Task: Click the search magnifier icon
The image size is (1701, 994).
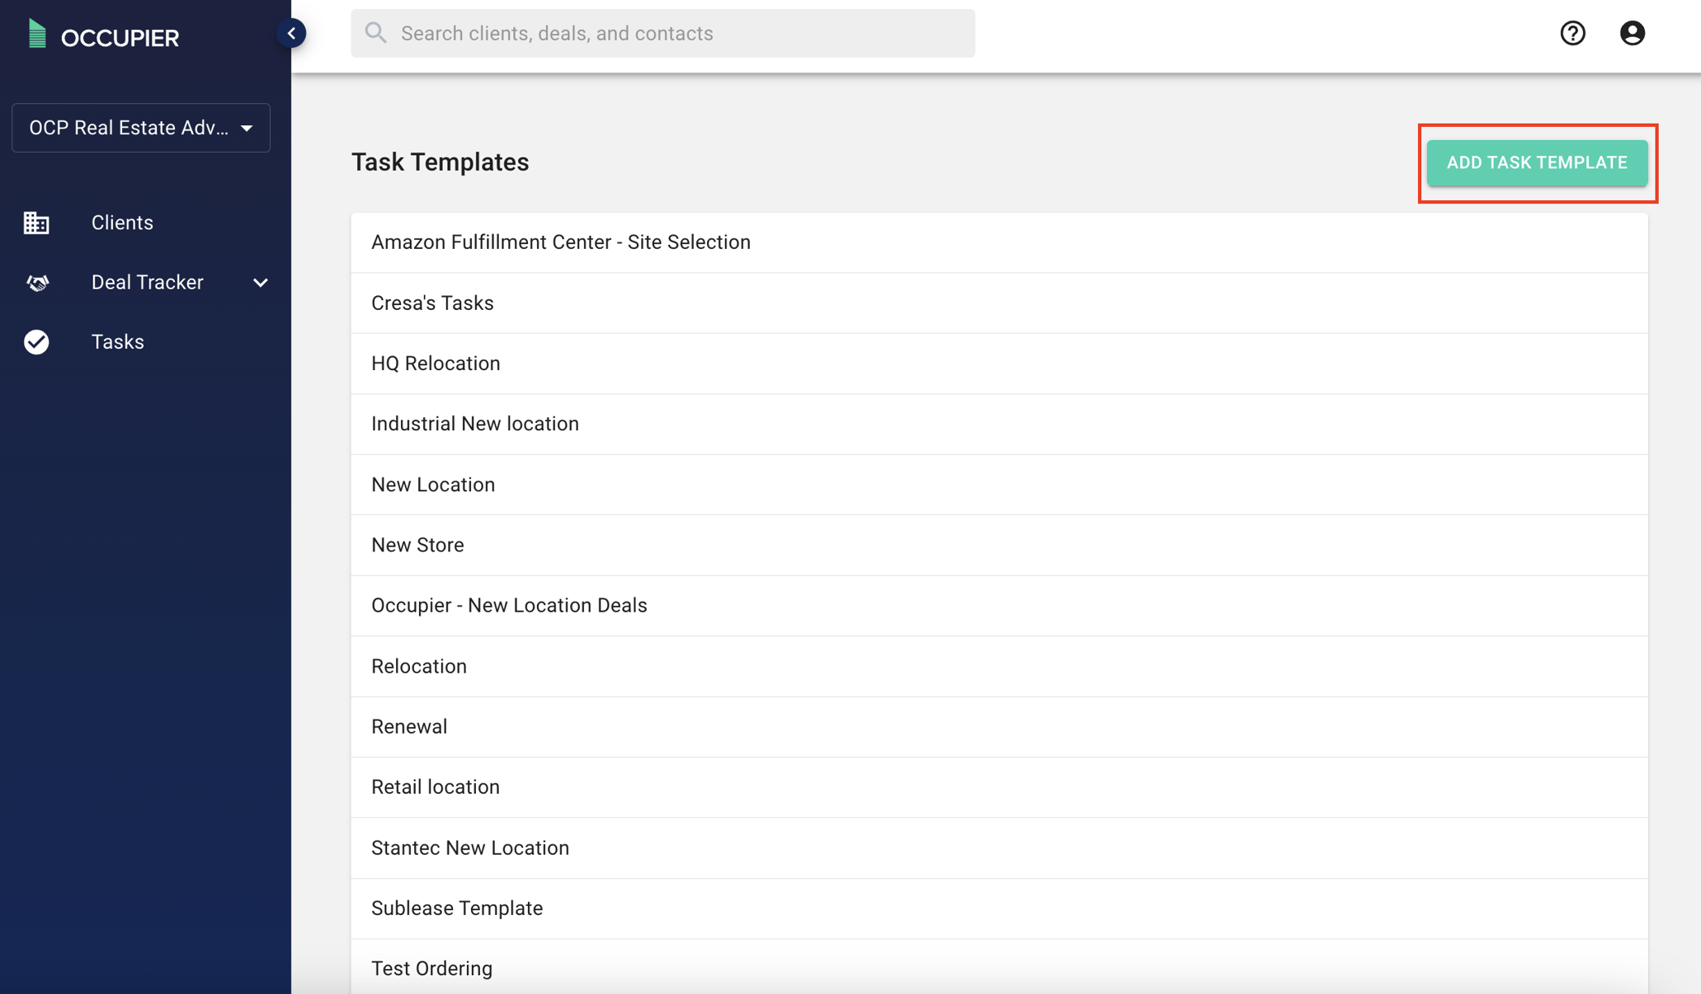Action: pos(375,33)
